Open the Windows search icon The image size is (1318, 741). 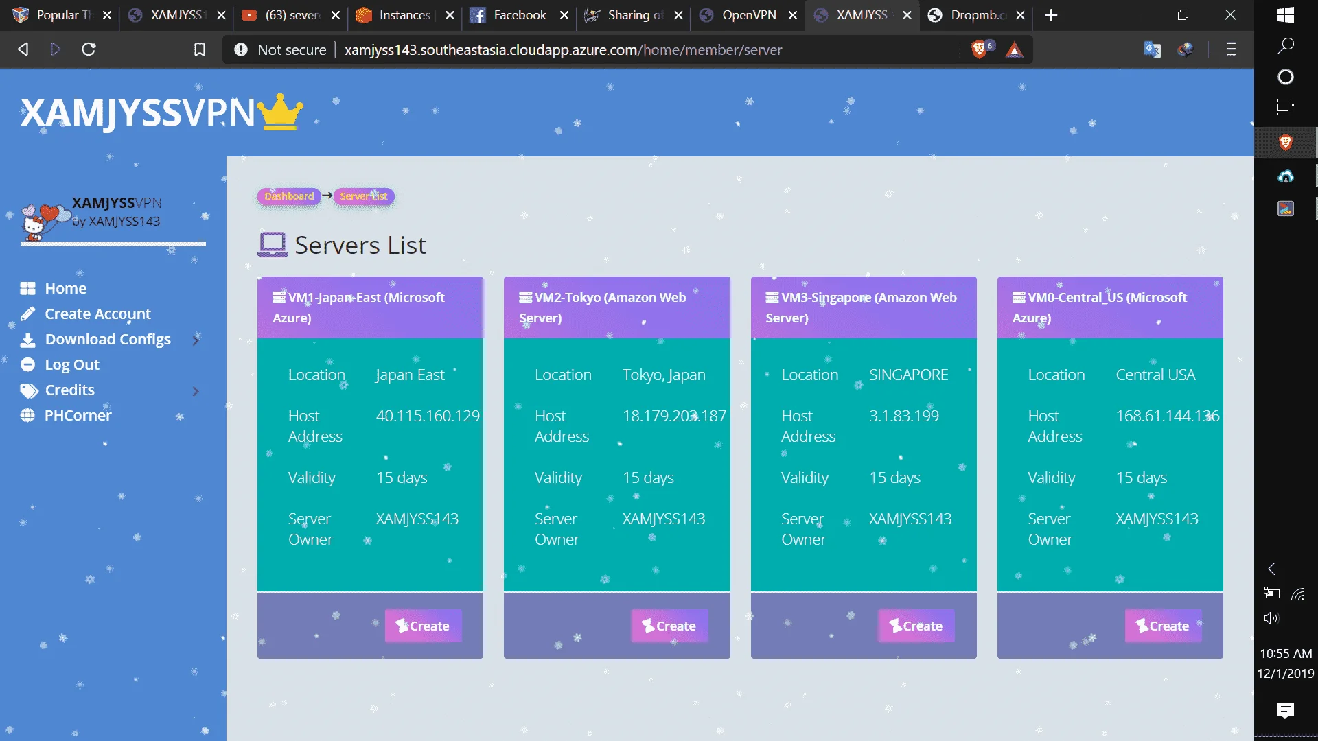click(1286, 46)
